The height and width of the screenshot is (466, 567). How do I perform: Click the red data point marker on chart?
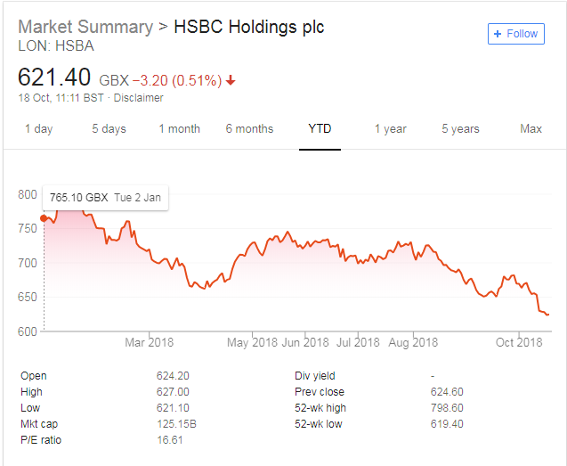tap(44, 218)
